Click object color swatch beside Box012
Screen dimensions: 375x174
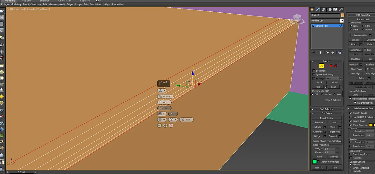[x=343, y=15]
